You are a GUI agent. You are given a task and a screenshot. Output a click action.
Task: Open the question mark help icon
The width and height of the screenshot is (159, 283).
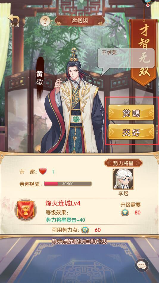pyautogui.click(x=45, y=21)
